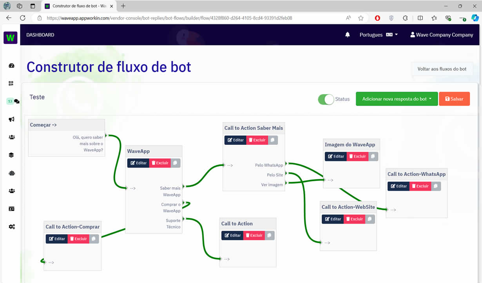Open browser extensions puzzle icon

[405, 18]
